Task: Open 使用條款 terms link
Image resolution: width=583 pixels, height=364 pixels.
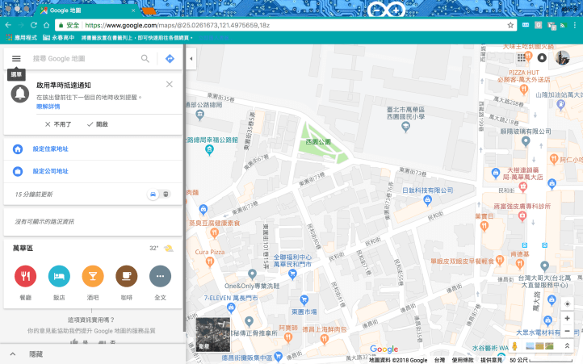Action: (463, 360)
